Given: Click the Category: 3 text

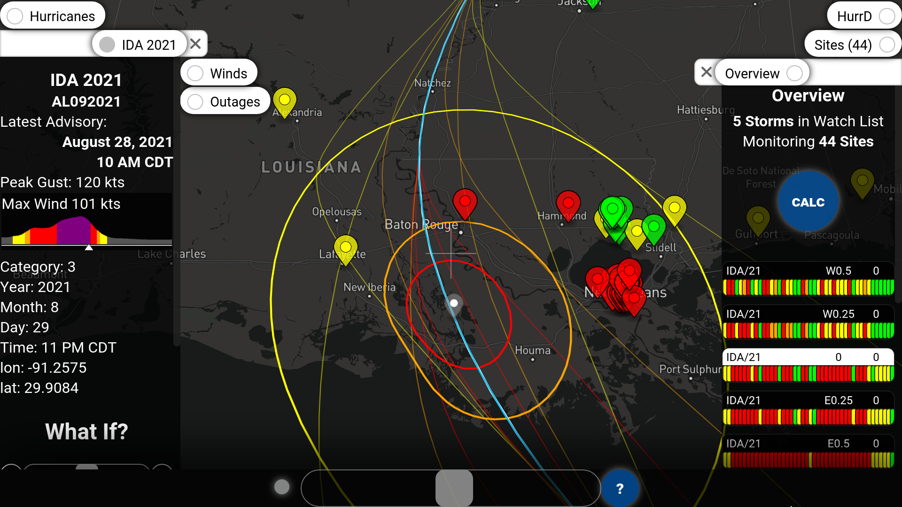Looking at the screenshot, I should click(38, 267).
